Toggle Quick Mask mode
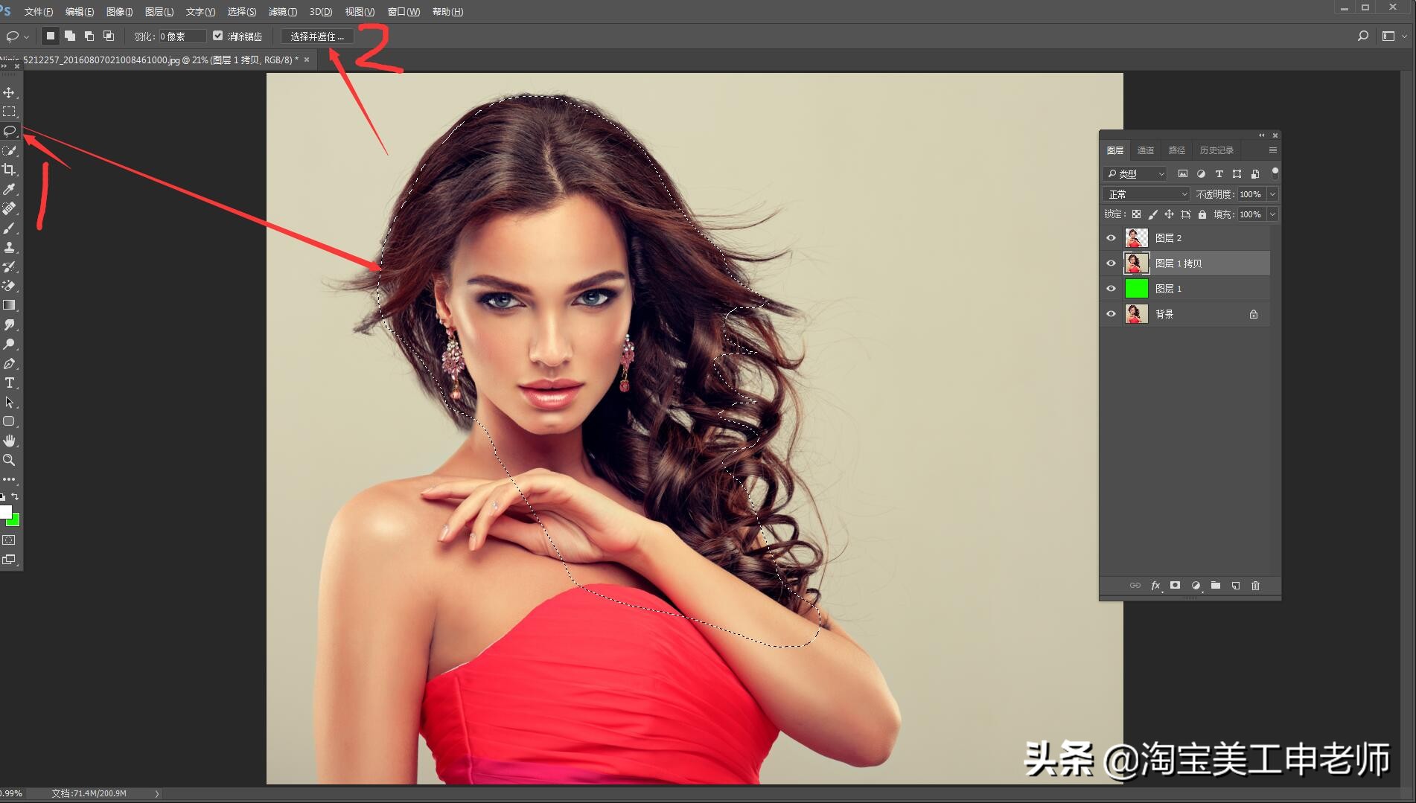This screenshot has width=1416, height=803. [9, 540]
